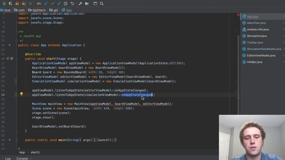Image resolution: width=285 pixels, height=160 pixels.
Task: Click boardViewModel.setBoard(board) statement
Action: (x=59, y=126)
